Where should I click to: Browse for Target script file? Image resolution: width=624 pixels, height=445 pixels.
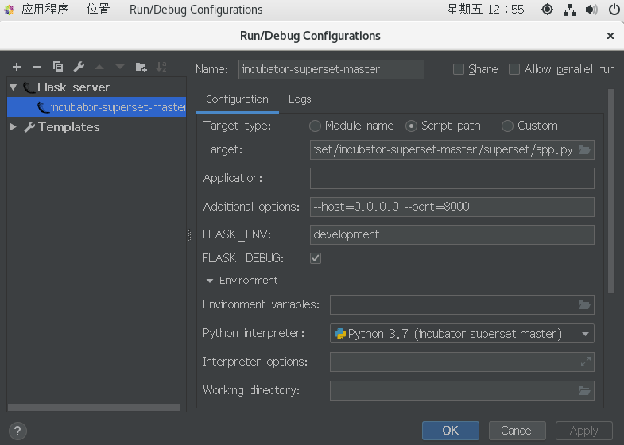[584, 150]
